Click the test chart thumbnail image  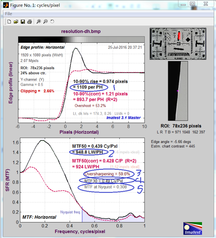[179, 44]
